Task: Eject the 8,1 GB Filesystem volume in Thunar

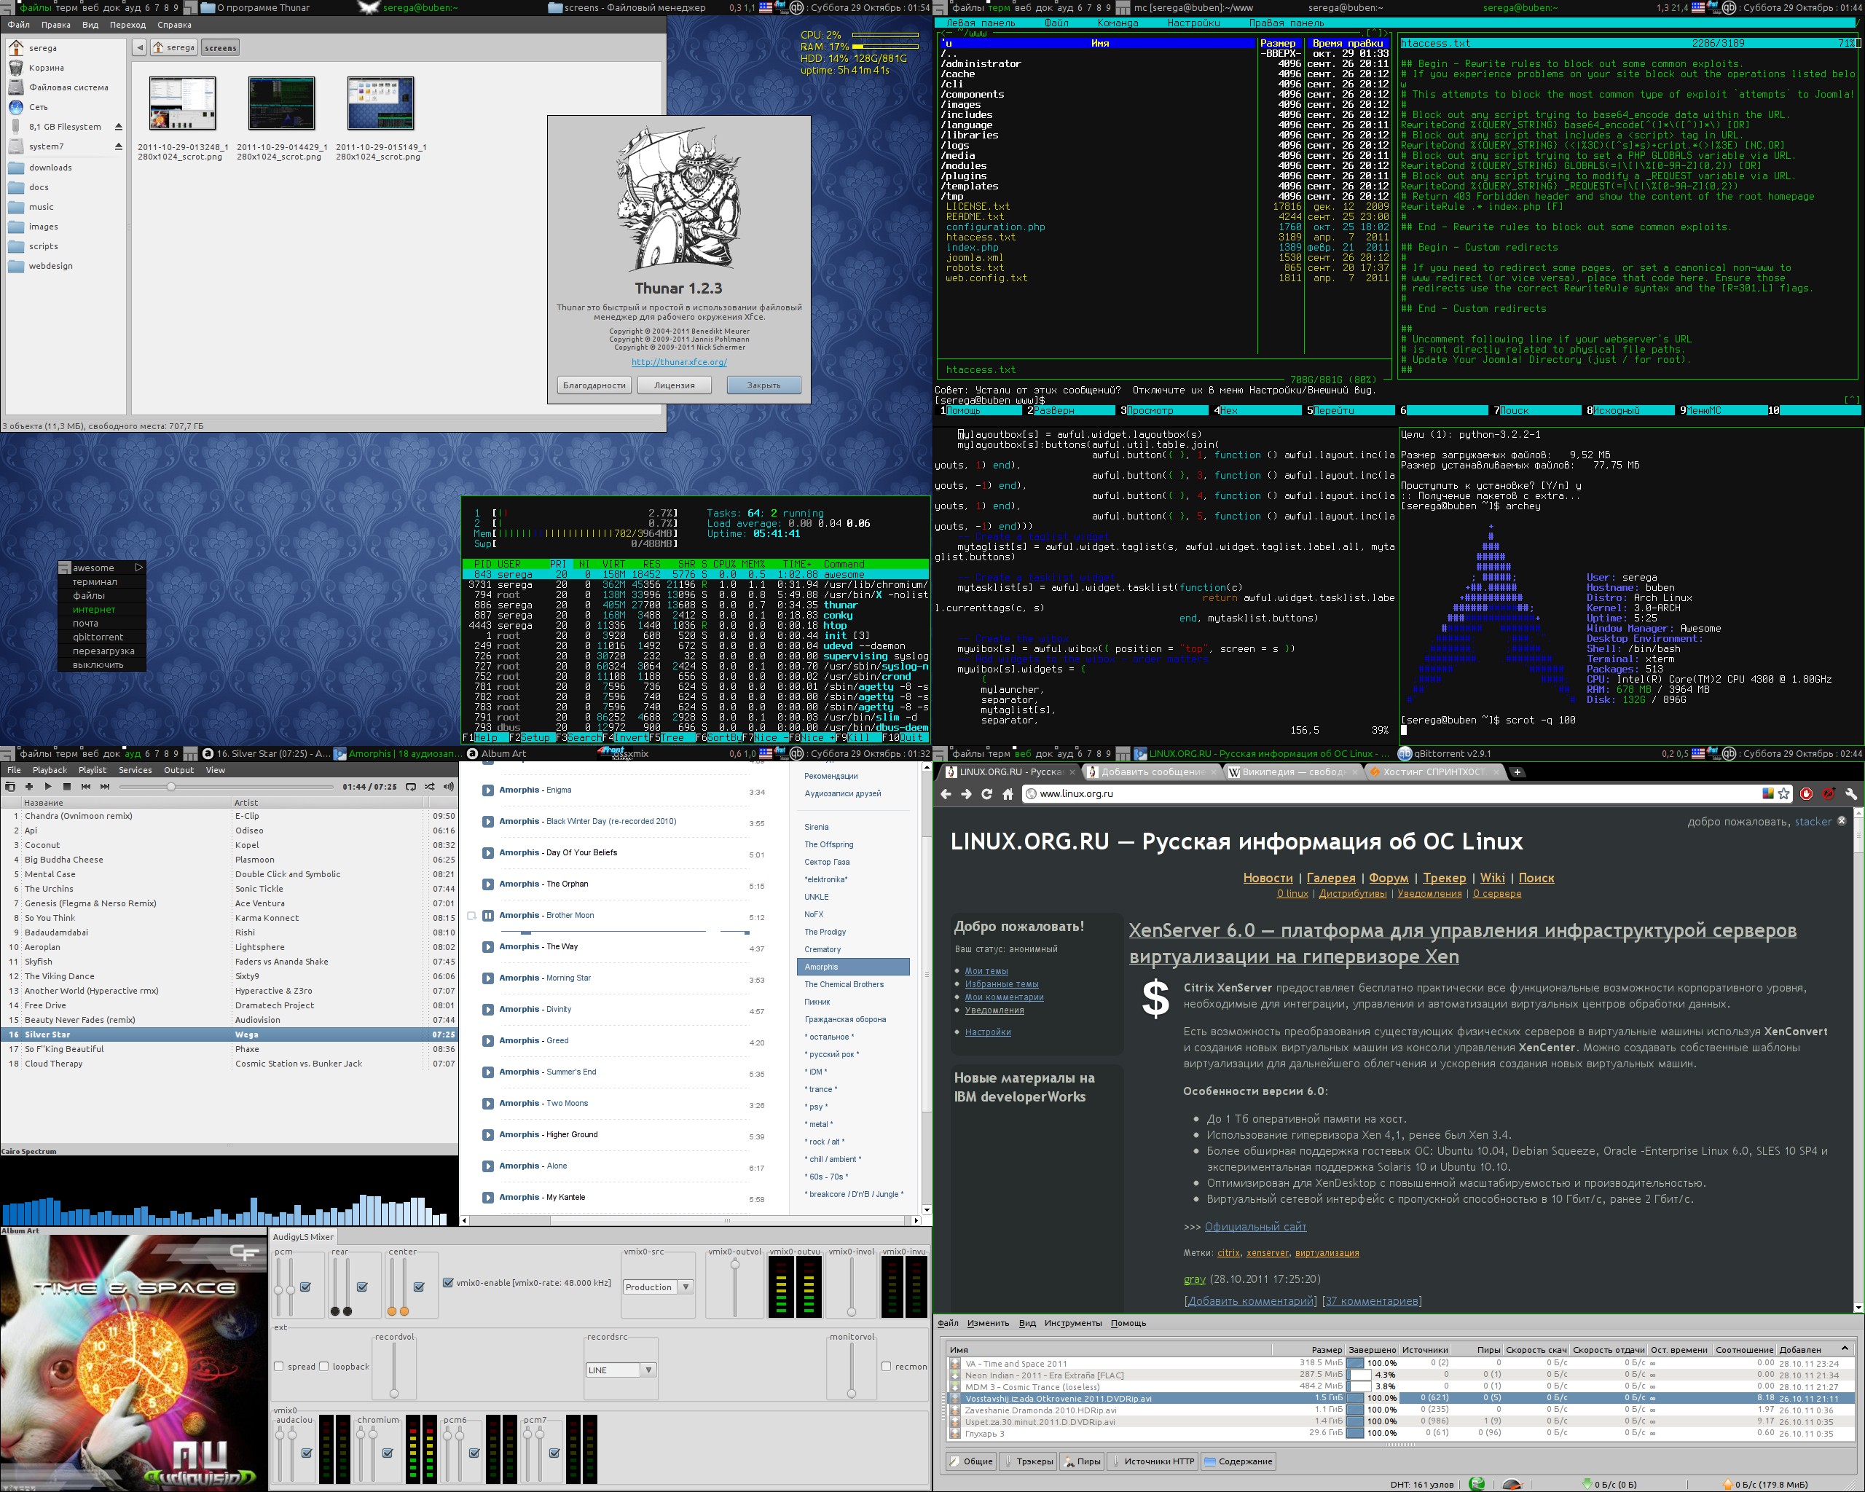Action: point(119,127)
